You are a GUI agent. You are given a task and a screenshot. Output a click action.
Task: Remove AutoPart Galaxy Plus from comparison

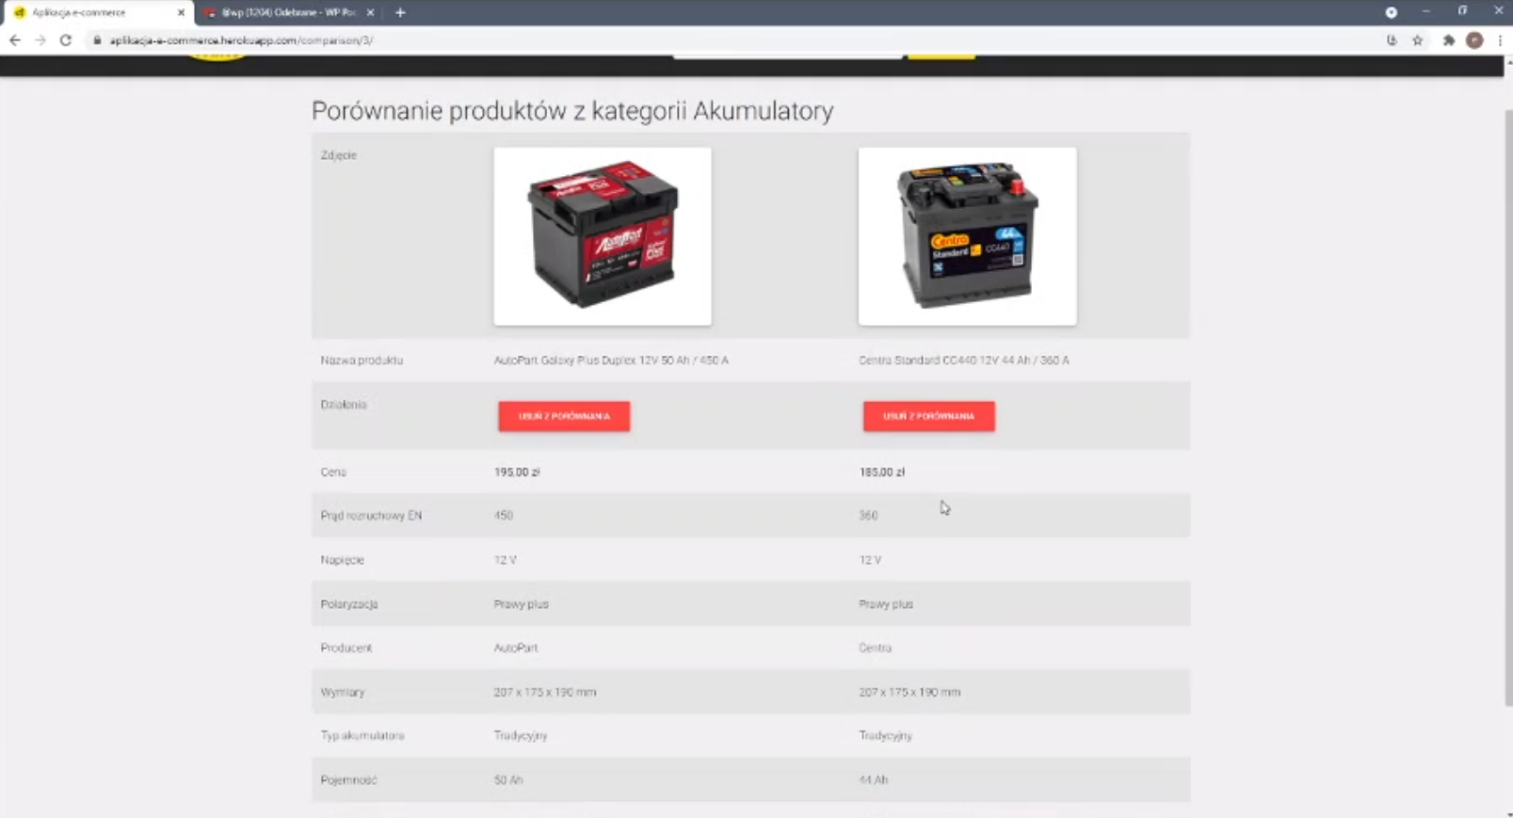coord(564,416)
